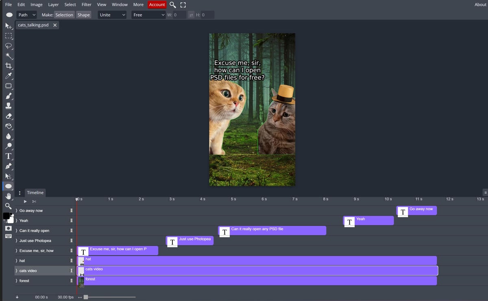488x301 pixels.
Task: Select the 'Yeah' timeline clip
Action: [x=368, y=221]
